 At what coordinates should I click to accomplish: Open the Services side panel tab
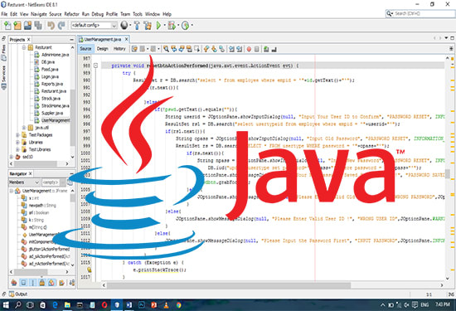click(x=4, y=77)
